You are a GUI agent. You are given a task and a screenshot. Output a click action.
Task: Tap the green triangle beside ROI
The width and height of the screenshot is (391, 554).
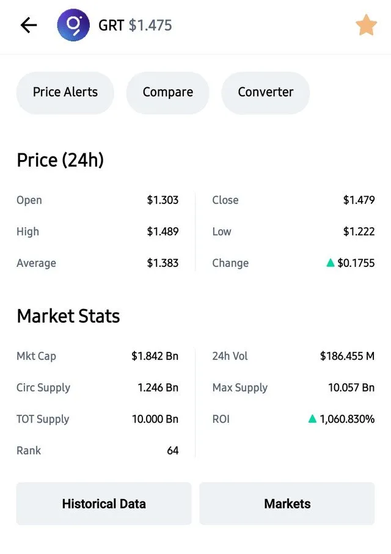[312, 418]
